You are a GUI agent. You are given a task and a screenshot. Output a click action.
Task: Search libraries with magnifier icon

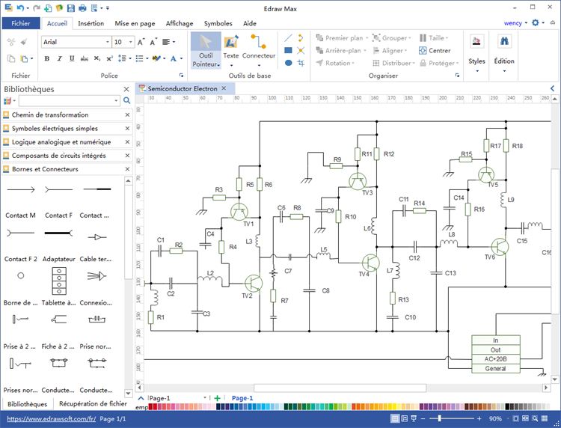point(126,100)
